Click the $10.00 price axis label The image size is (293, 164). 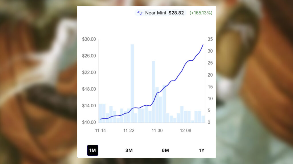point(89,122)
